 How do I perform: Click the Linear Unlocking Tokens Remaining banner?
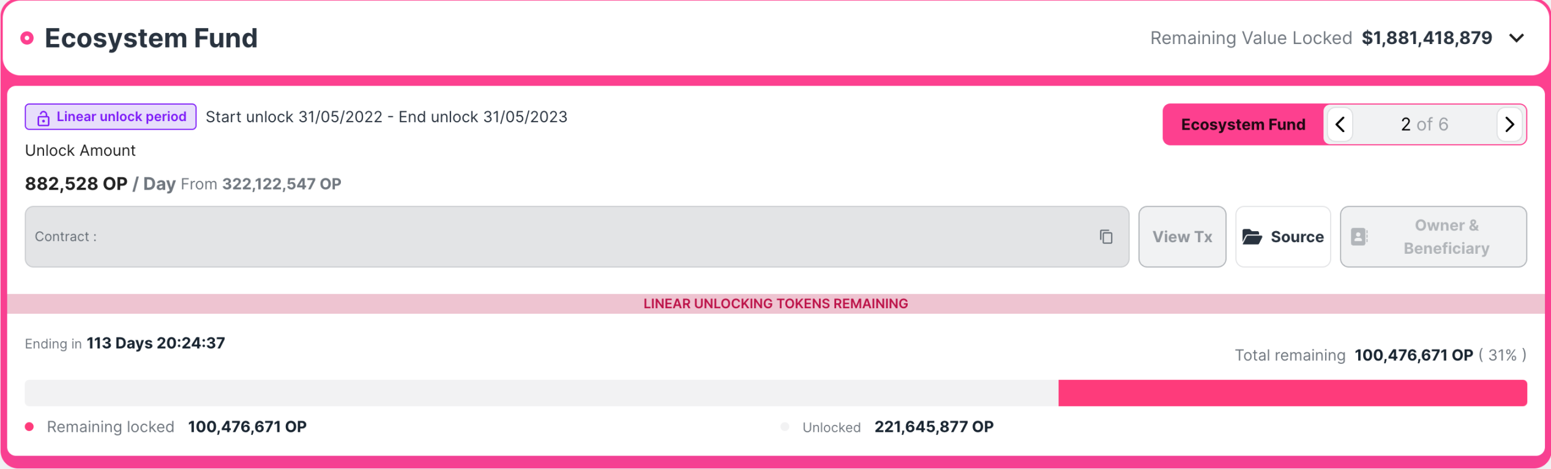coord(775,304)
